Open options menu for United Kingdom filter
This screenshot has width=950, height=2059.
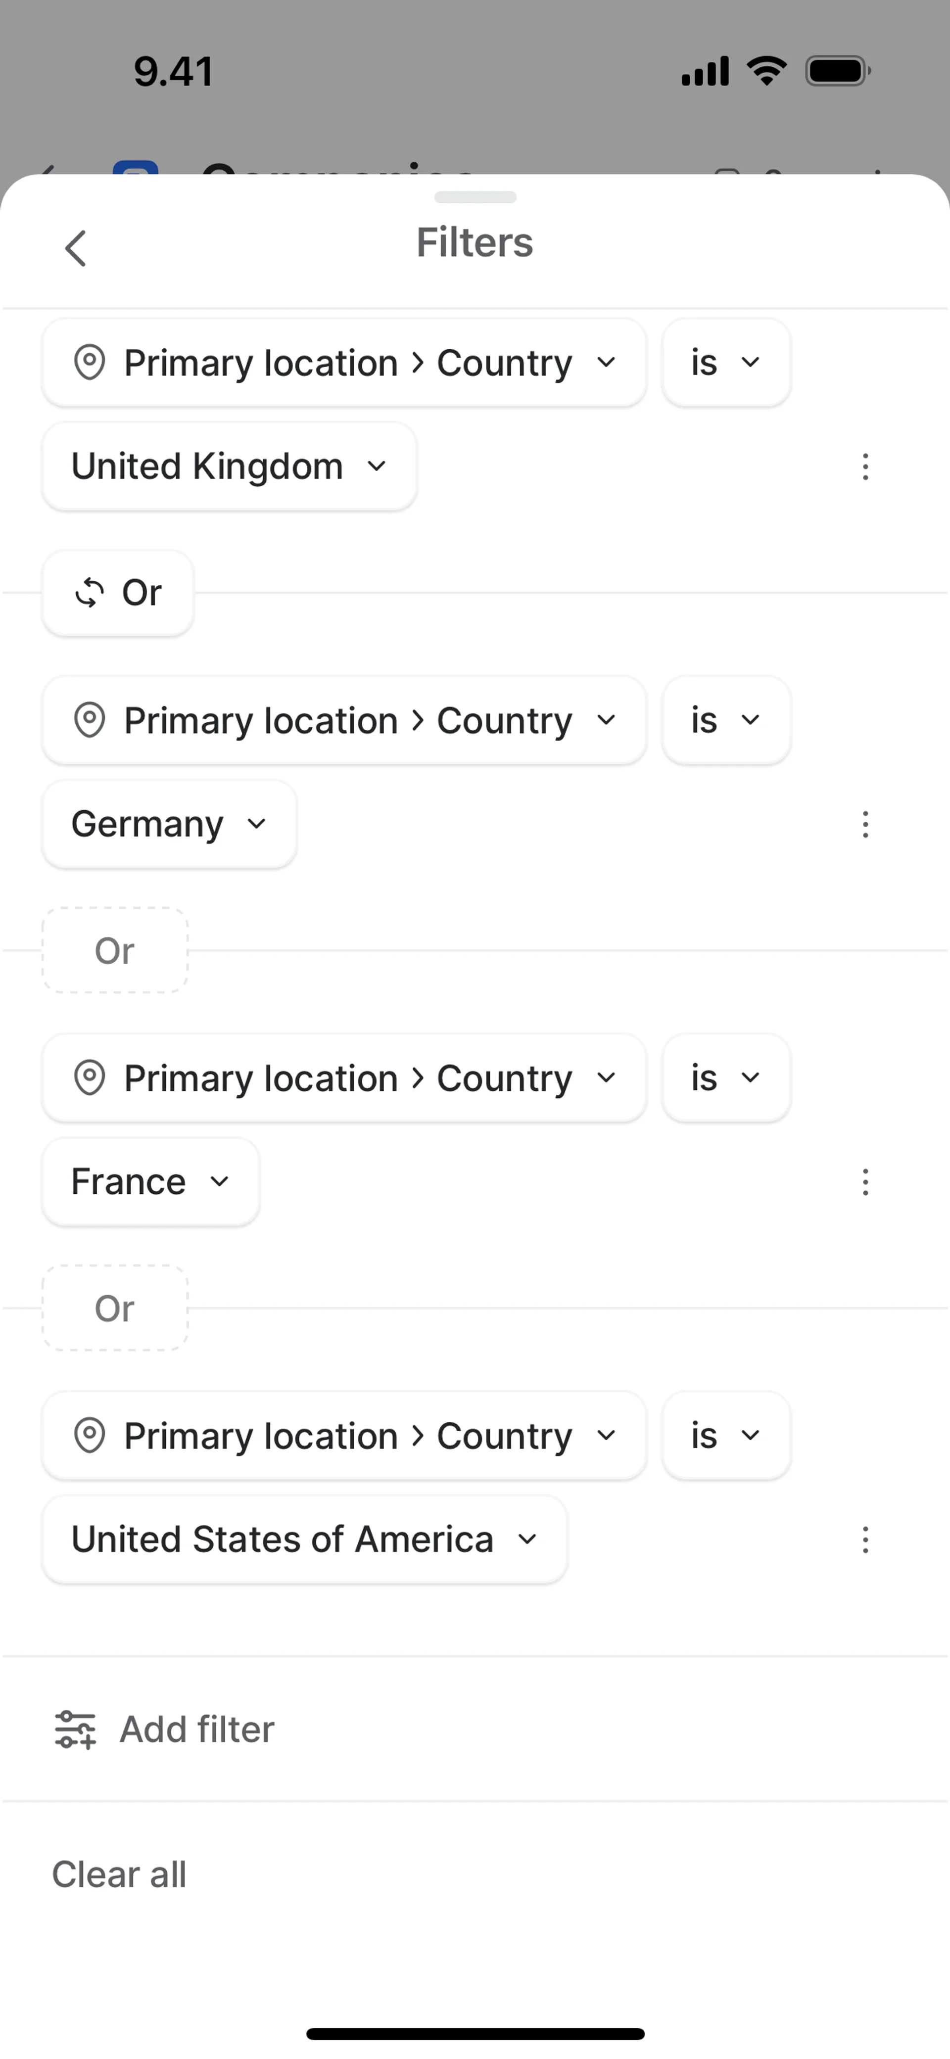(x=865, y=467)
